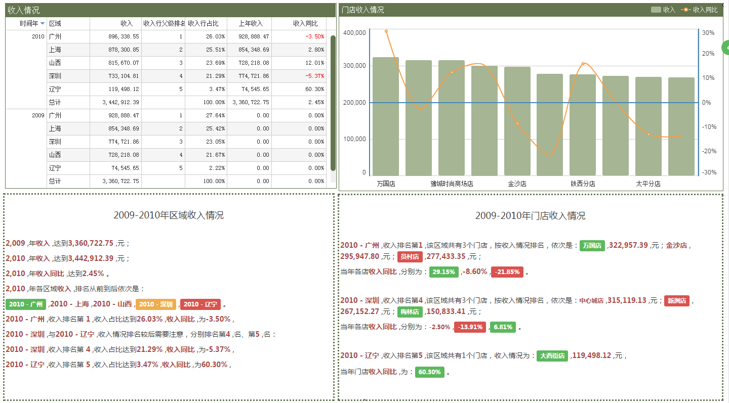Click the green 万国店 badge
The image size is (729, 403).
[x=592, y=246]
